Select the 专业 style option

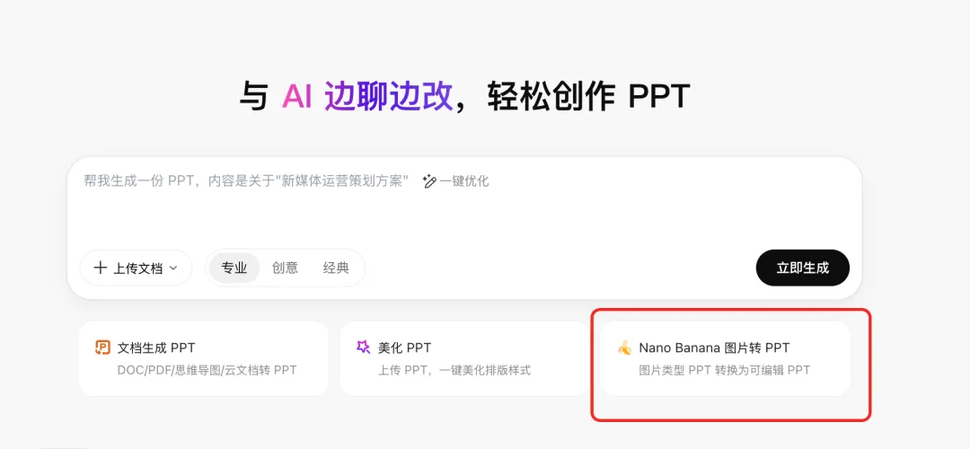point(234,268)
